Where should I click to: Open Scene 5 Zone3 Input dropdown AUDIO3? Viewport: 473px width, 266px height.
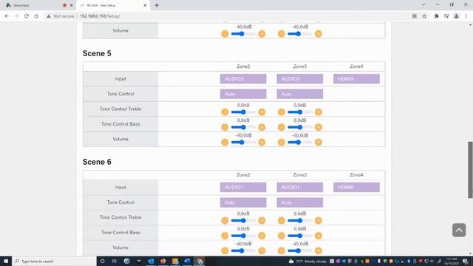300,79
